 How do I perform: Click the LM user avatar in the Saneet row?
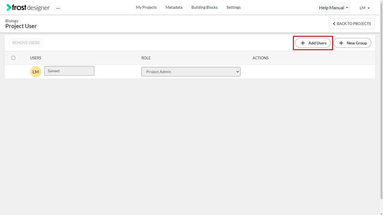coord(36,72)
